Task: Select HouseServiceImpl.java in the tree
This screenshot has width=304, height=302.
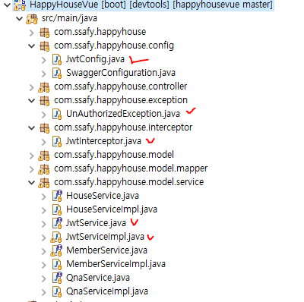Action: pos(112,209)
